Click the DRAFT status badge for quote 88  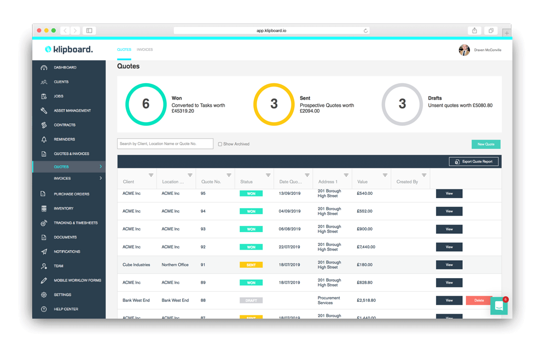[251, 301]
